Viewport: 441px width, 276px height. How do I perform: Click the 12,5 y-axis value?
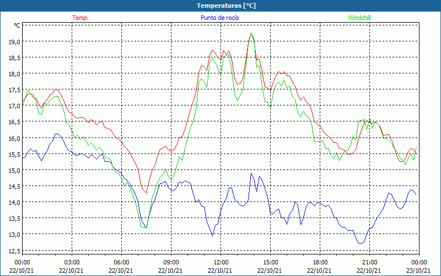click(15, 251)
